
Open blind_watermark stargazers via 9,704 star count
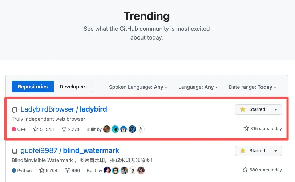pyautogui.click(x=48, y=170)
